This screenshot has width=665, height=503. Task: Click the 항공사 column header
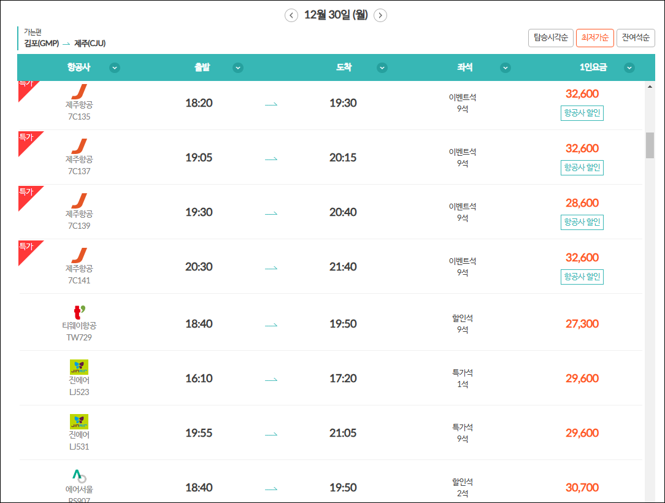point(79,67)
